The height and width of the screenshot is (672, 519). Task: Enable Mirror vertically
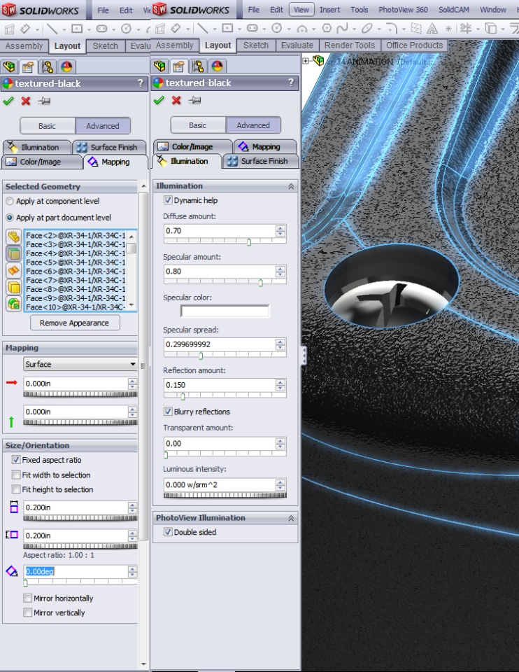click(27, 613)
